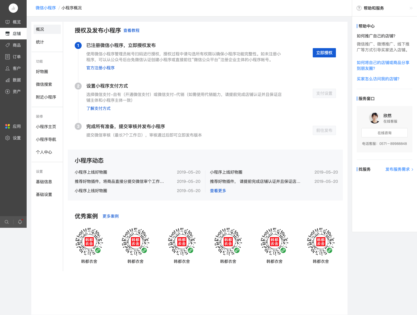Image resolution: width=417 pixels, height=315 pixels.
Task: Open 如何将自己的店铺或商品分享到朋友圈 help link
Action: (x=383, y=65)
